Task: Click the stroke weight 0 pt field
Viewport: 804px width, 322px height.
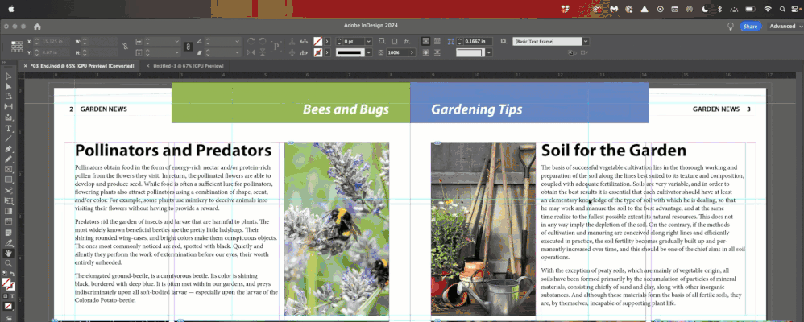Action: (x=354, y=41)
